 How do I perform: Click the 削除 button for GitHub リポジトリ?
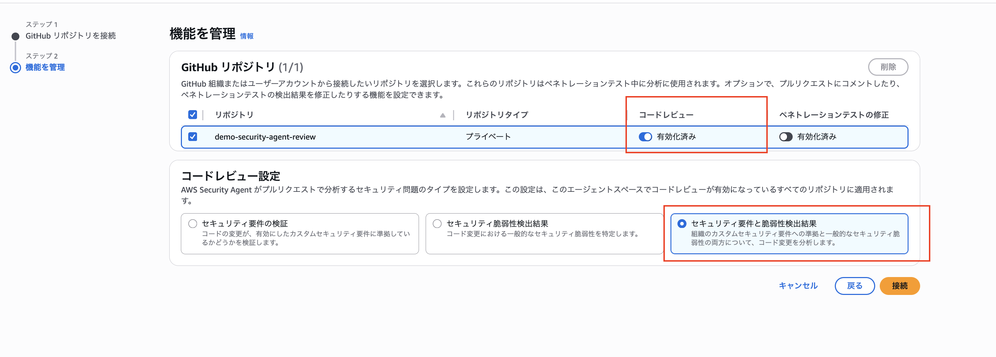[x=889, y=66]
